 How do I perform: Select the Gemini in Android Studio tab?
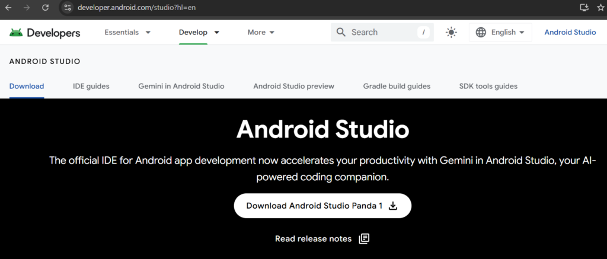pos(181,87)
